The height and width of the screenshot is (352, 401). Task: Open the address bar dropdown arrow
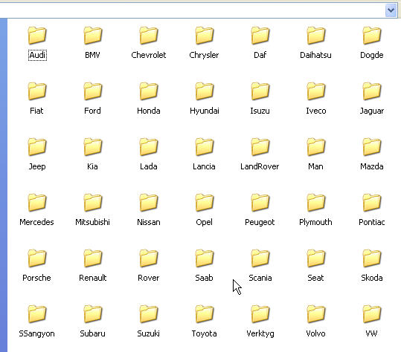pyautogui.click(x=391, y=10)
